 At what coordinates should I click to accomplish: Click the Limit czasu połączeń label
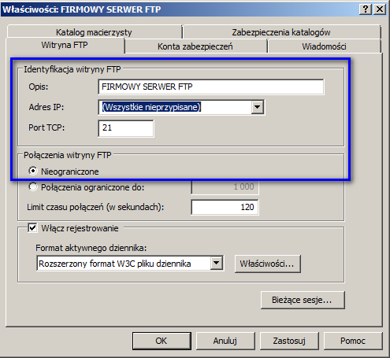[95, 207]
